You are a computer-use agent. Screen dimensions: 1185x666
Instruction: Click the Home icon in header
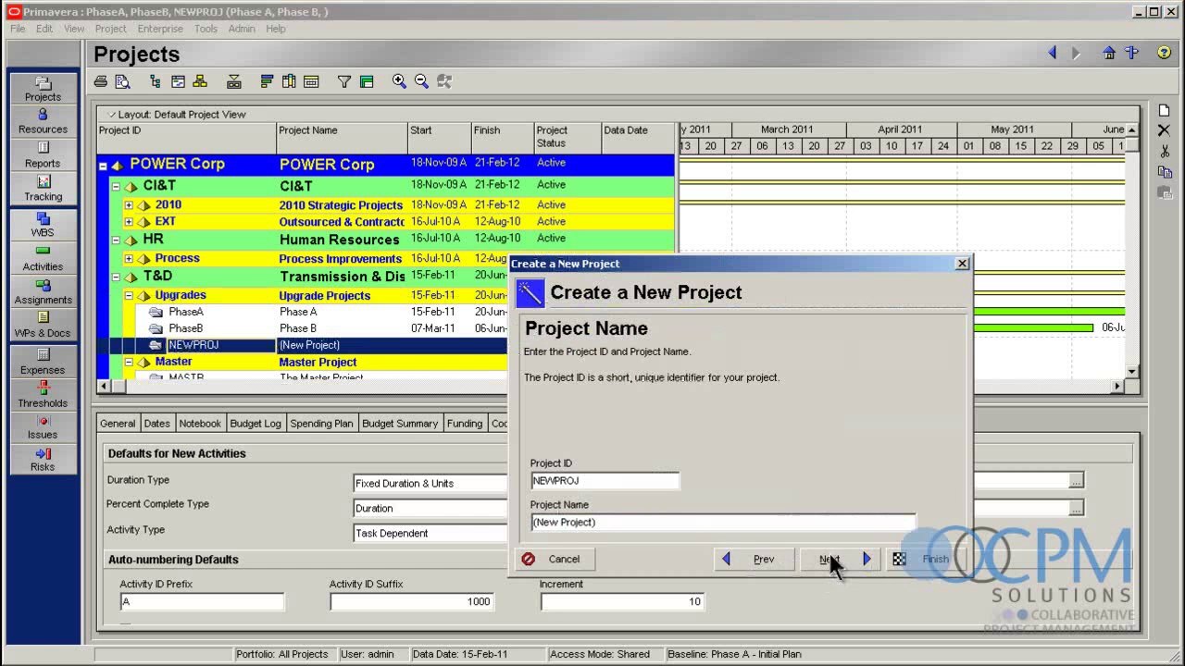(1109, 53)
